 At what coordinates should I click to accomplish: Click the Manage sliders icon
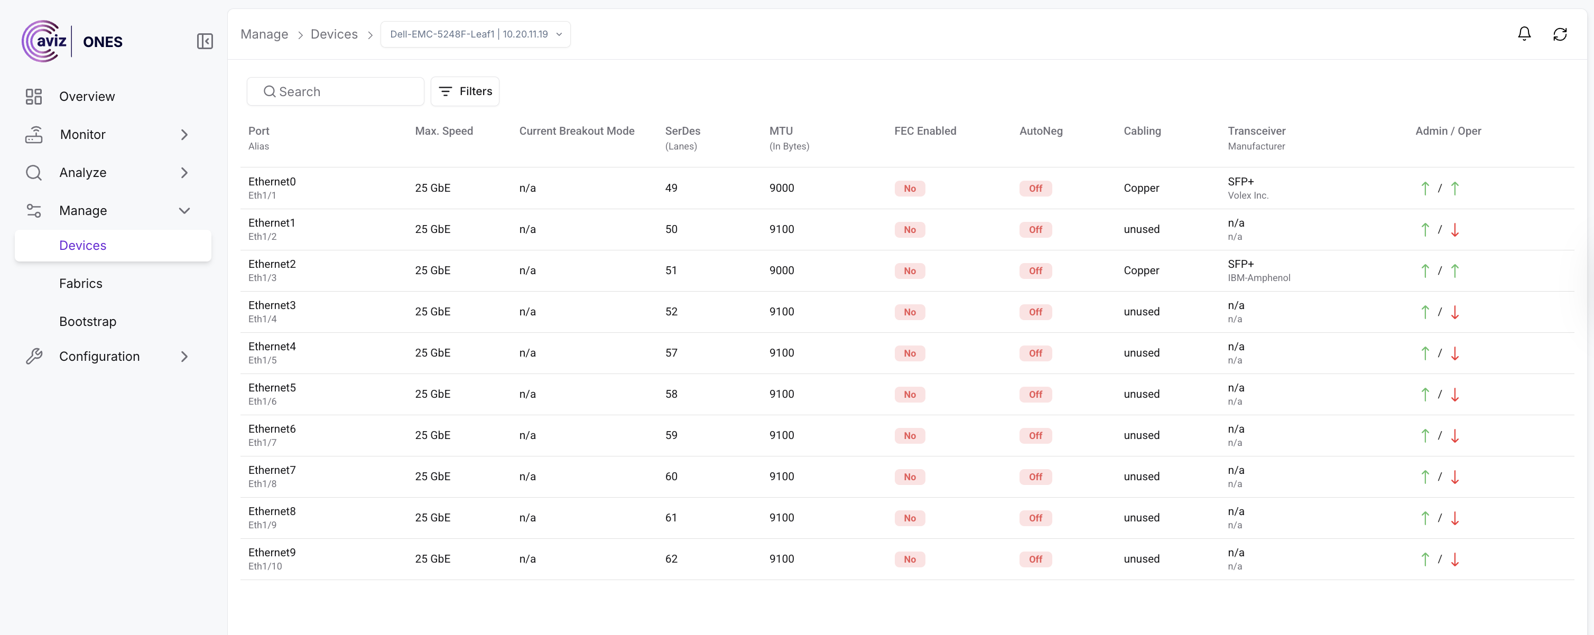click(x=33, y=211)
